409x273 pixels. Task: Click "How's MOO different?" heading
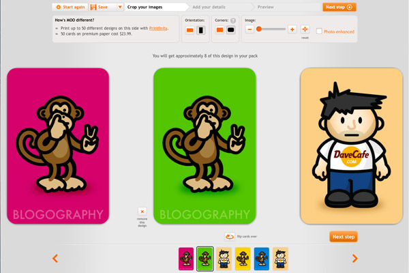coord(74,20)
